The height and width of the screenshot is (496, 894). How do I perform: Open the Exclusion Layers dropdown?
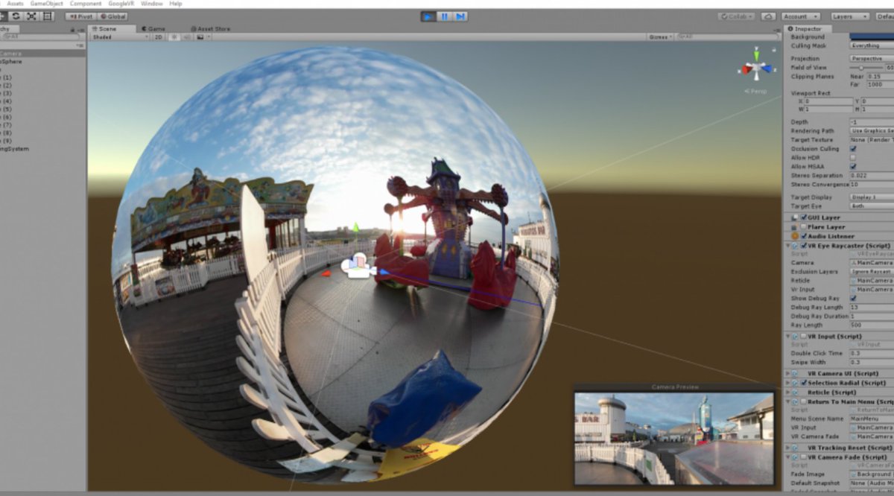click(x=872, y=272)
